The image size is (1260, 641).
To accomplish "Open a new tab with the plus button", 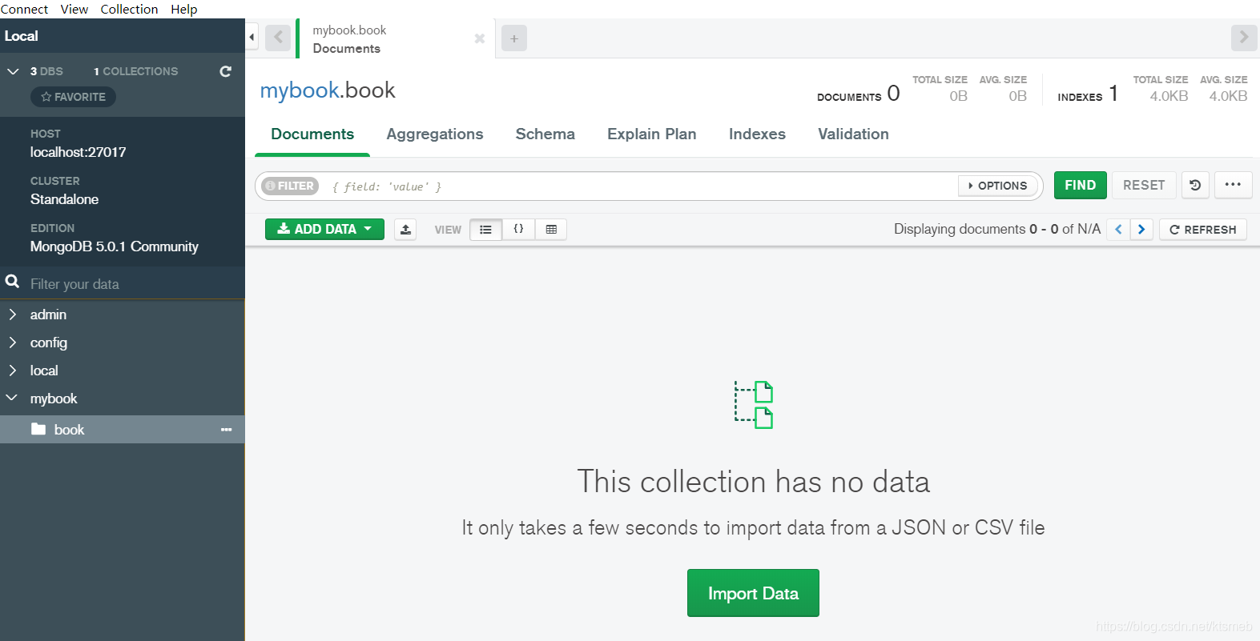I will click(514, 38).
